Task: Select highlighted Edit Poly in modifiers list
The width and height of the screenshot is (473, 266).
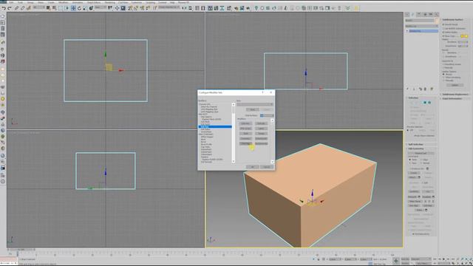Action: (x=215, y=126)
